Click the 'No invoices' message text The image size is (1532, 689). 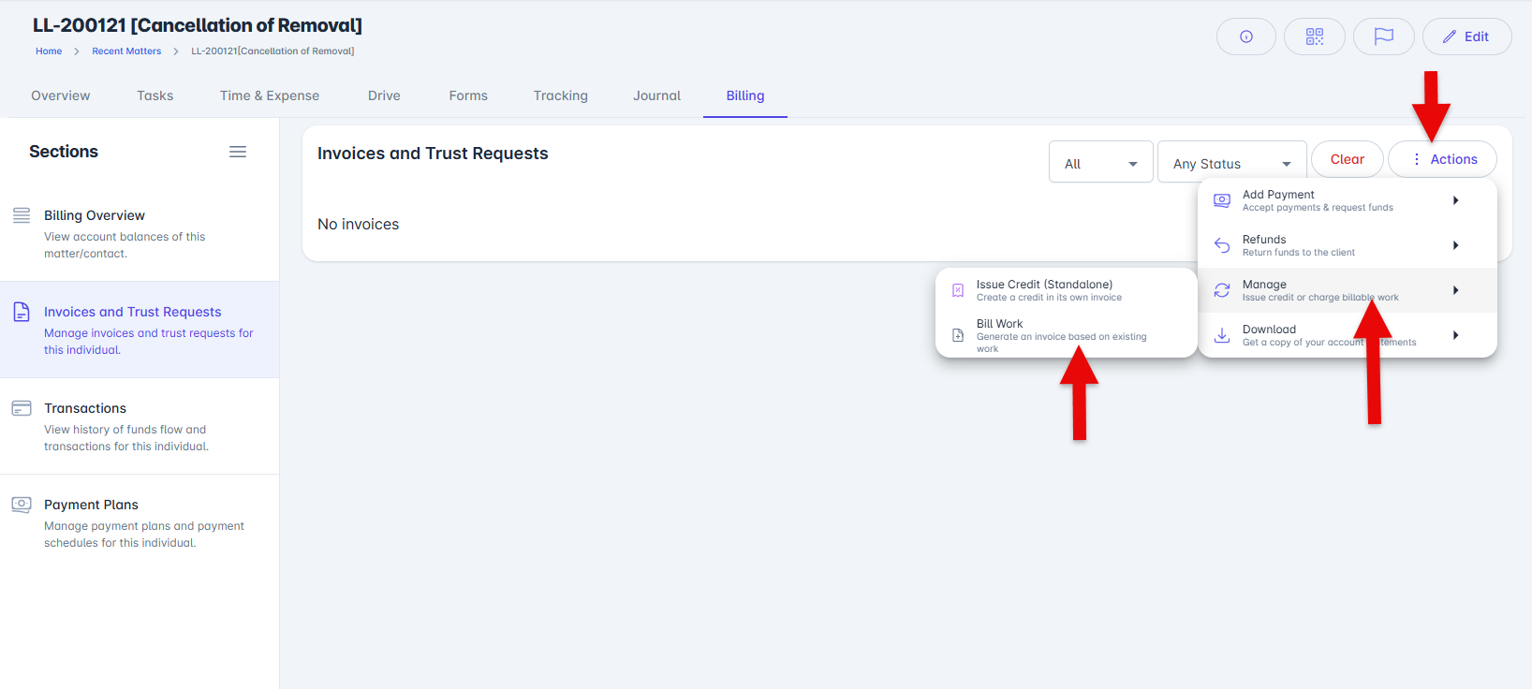click(359, 224)
